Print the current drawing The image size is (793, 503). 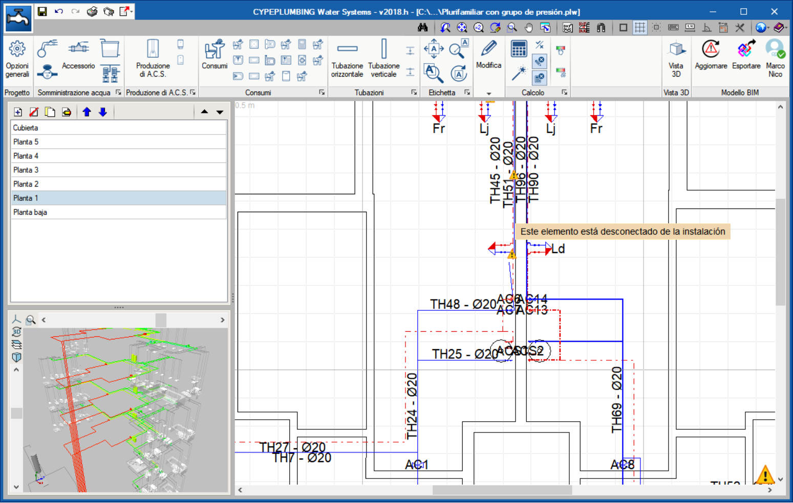click(92, 11)
